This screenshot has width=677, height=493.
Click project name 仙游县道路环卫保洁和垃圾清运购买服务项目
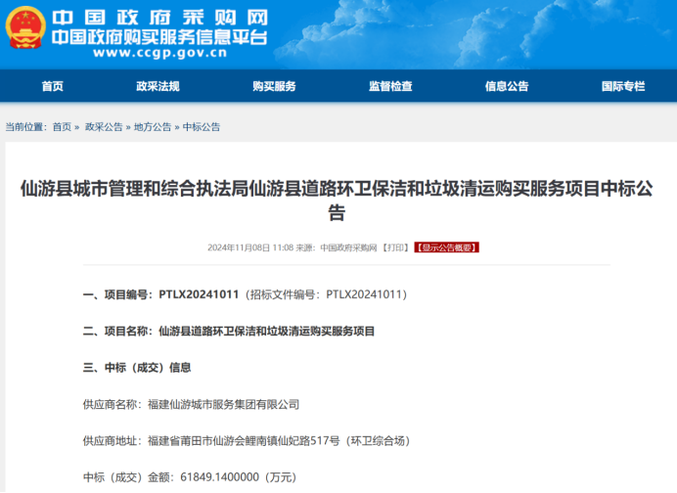point(266,332)
